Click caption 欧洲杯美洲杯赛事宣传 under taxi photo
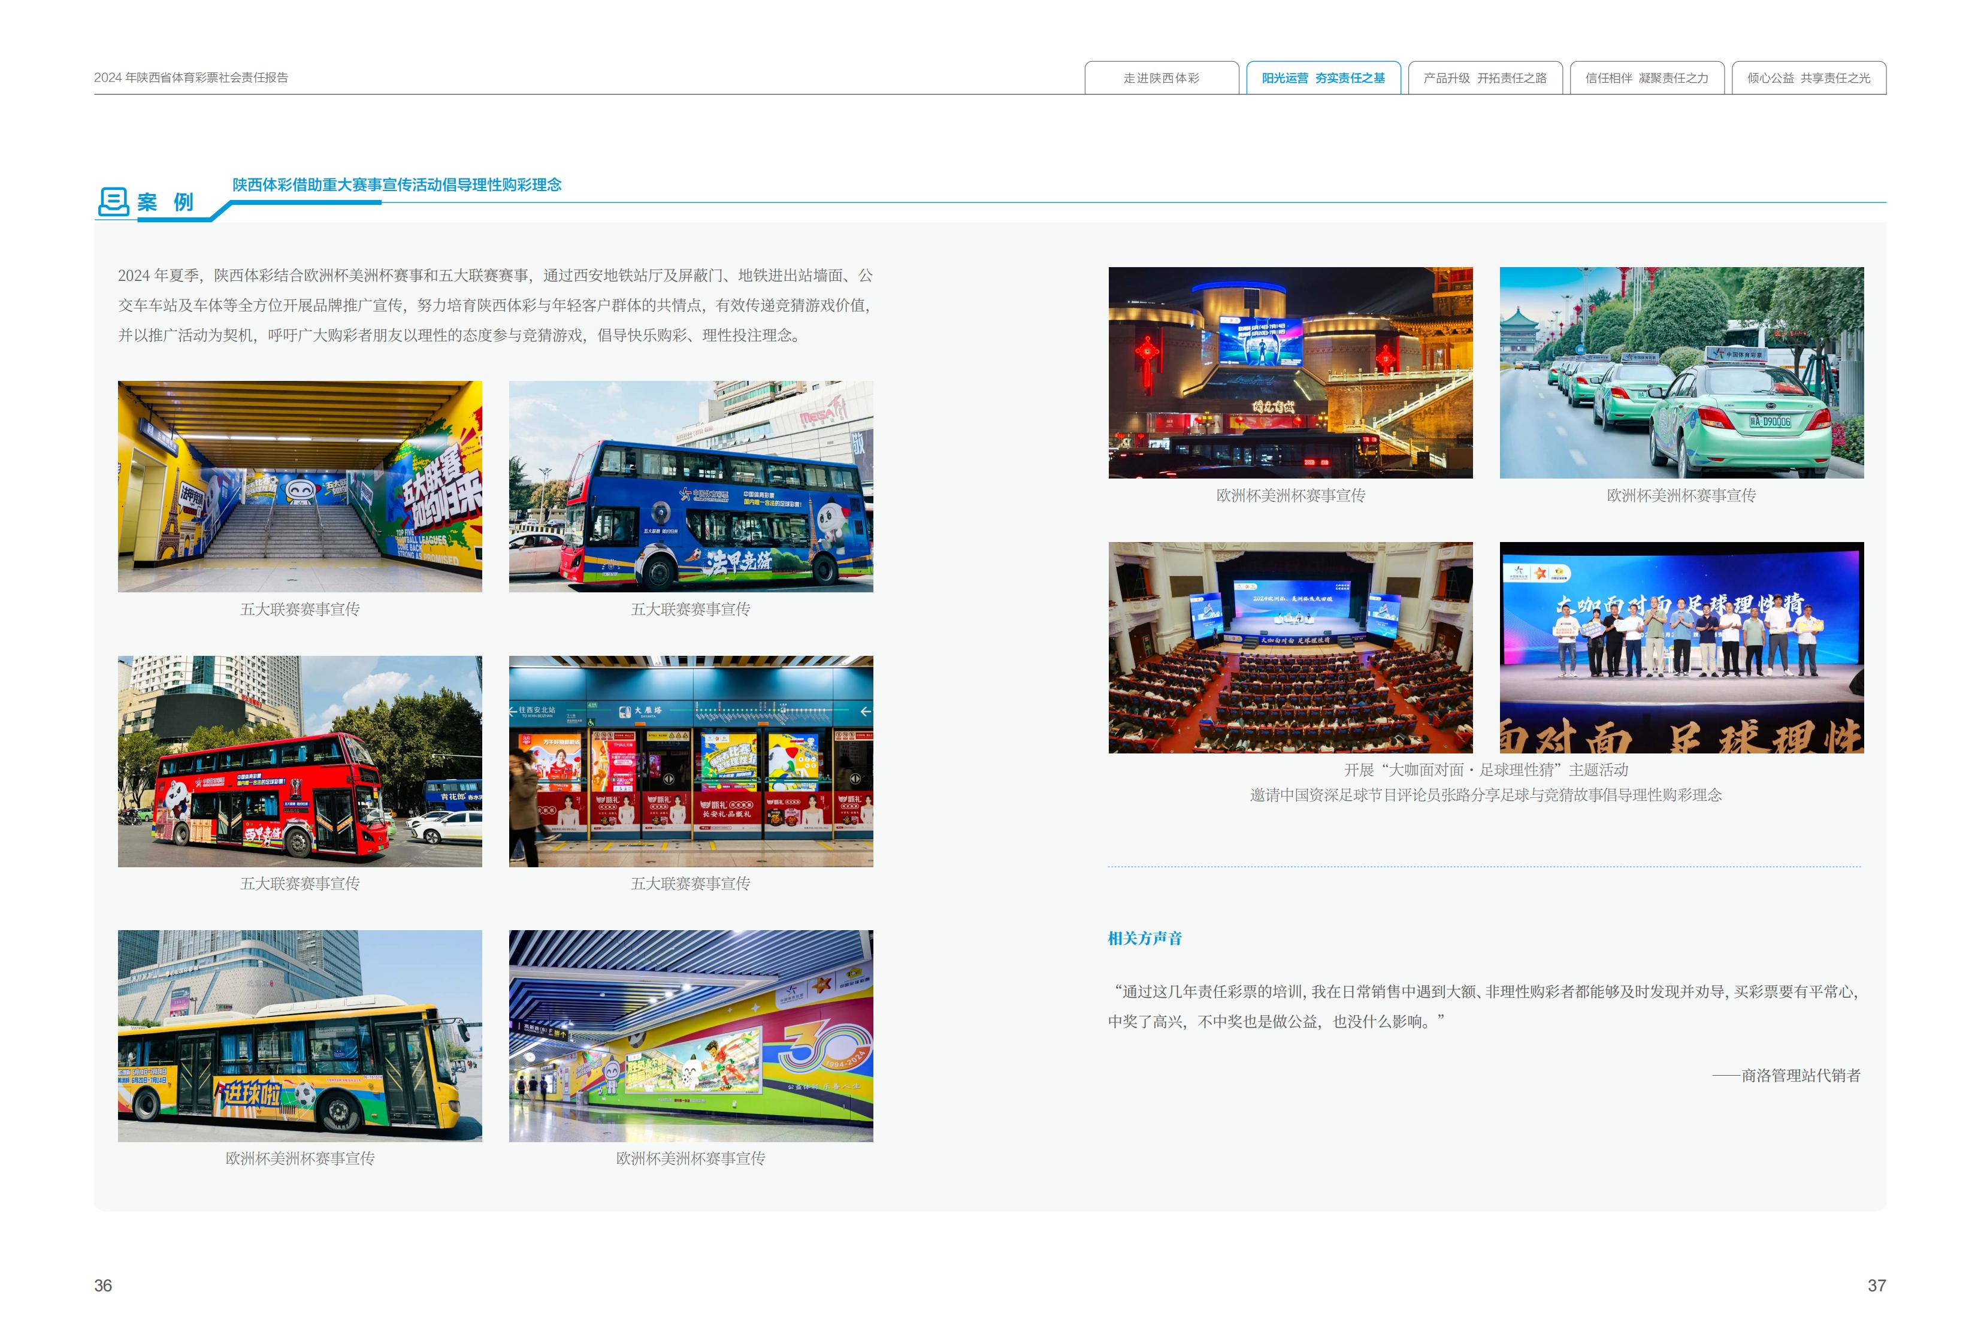This screenshot has height=1344, width=1981. tap(1682, 495)
